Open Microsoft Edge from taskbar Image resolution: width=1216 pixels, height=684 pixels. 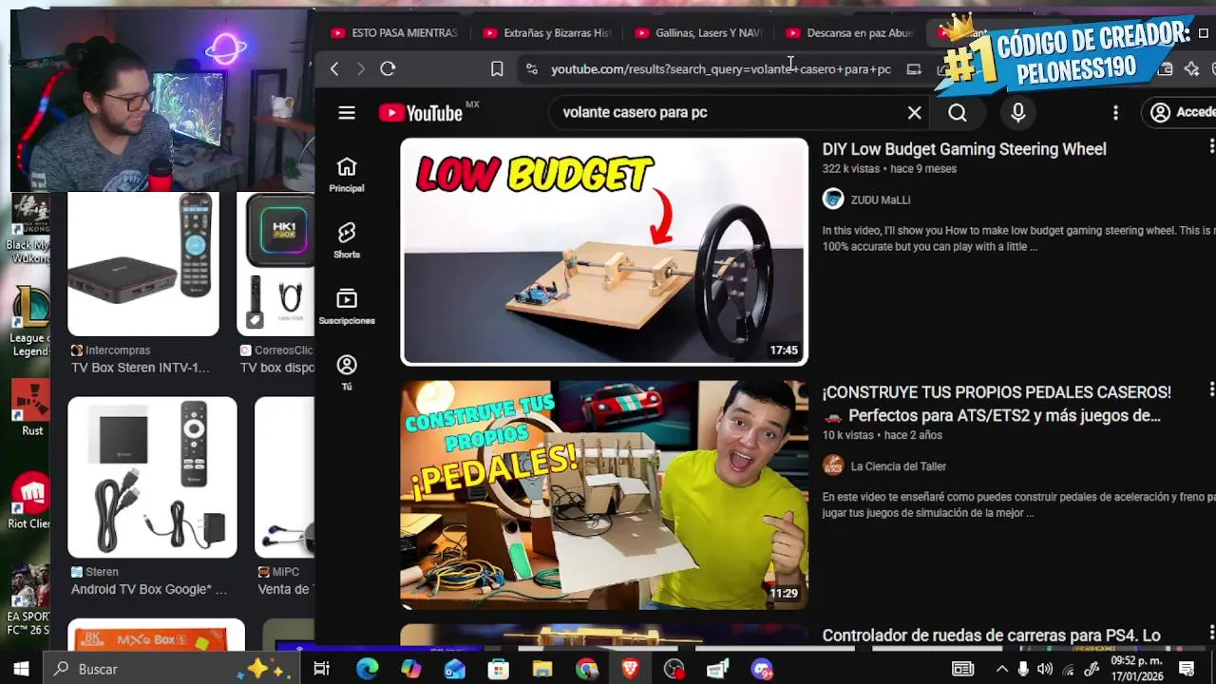tap(367, 669)
